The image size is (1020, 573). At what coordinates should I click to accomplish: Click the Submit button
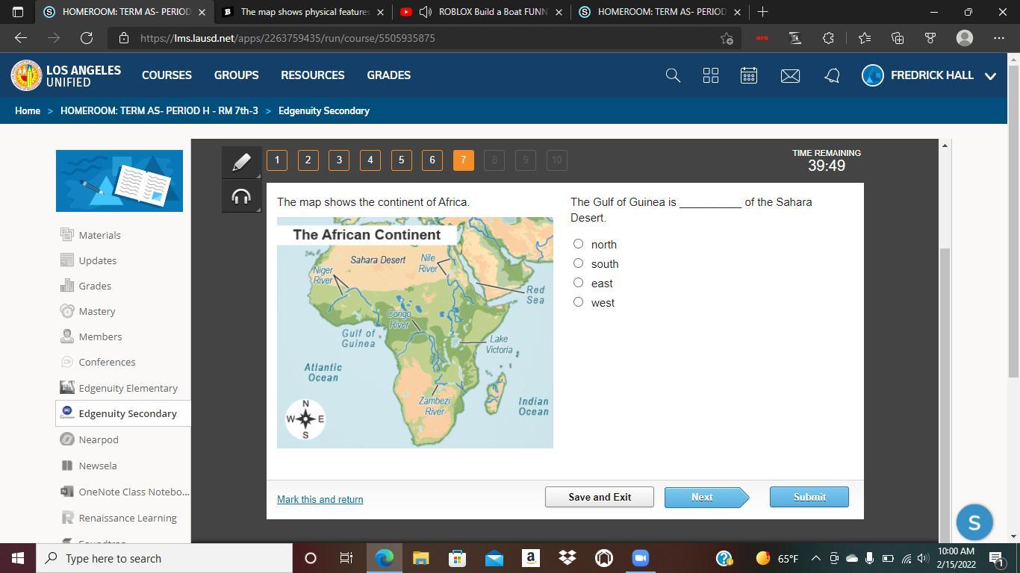coord(809,497)
